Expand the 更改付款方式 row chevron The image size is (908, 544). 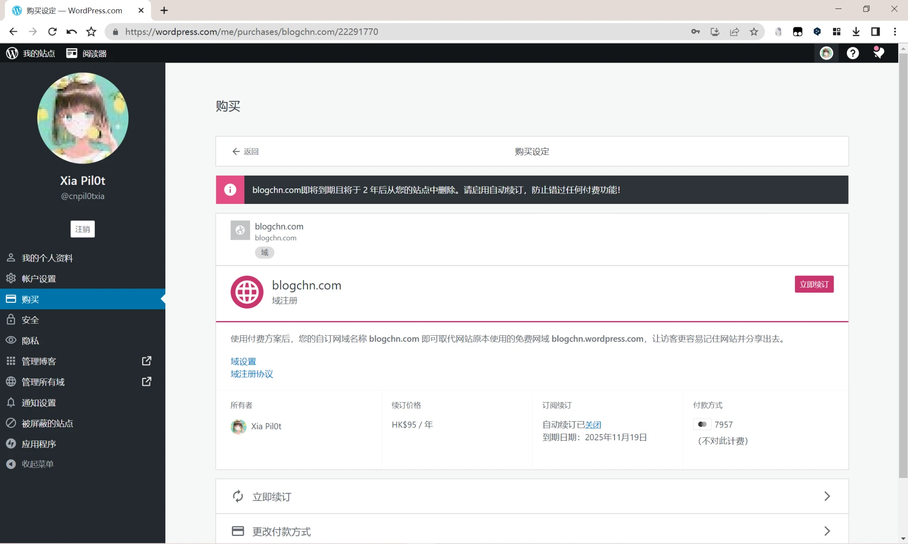(827, 531)
